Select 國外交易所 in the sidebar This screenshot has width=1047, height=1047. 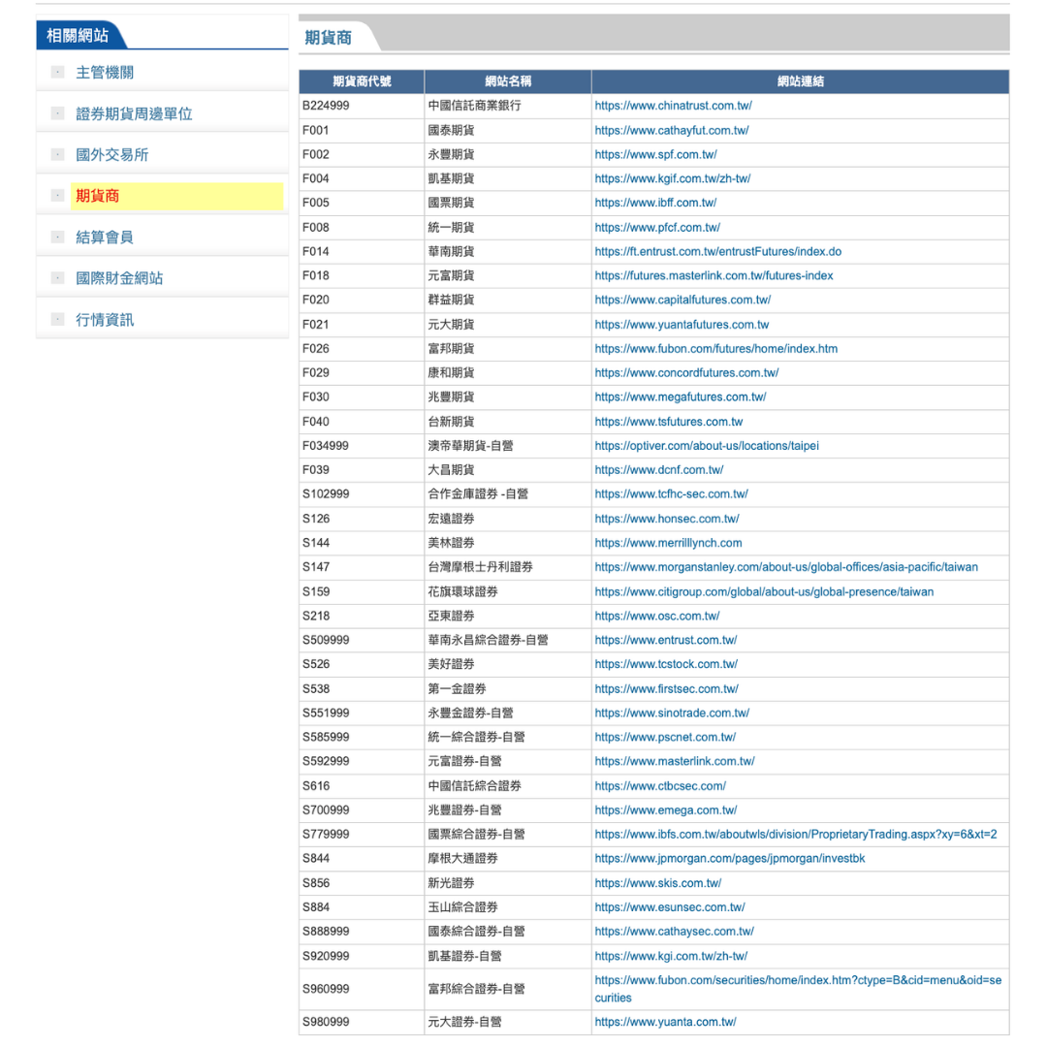tap(111, 155)
